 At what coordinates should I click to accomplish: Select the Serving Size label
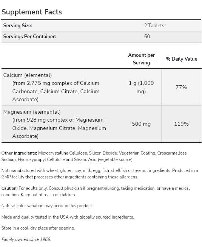coord(18,25)
